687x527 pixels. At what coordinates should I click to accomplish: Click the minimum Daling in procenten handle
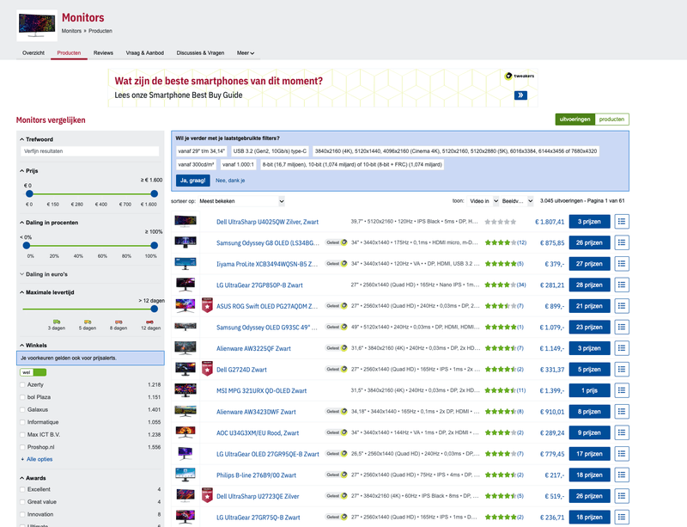point(27,245)
